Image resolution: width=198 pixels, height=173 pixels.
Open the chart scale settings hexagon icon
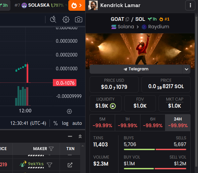[x=69, y=111]
